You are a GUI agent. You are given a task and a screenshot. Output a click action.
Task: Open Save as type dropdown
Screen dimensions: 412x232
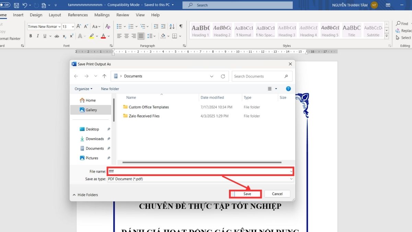291,179
